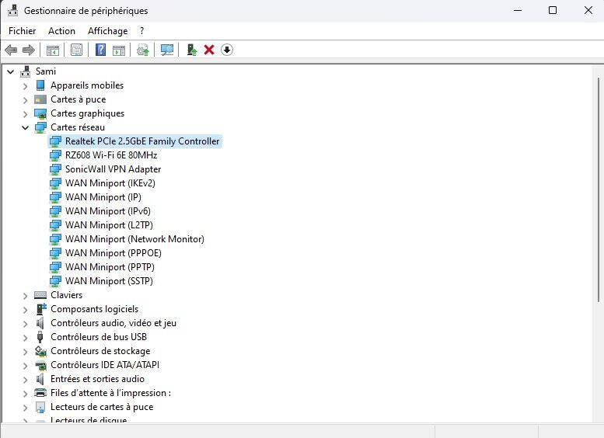Click the Back arrow toolbar icon
The height and width of the screenshot is (438, 604).
coord(11,50)
